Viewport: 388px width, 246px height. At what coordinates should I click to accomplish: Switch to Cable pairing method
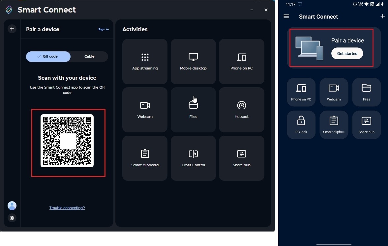point(89,57)
